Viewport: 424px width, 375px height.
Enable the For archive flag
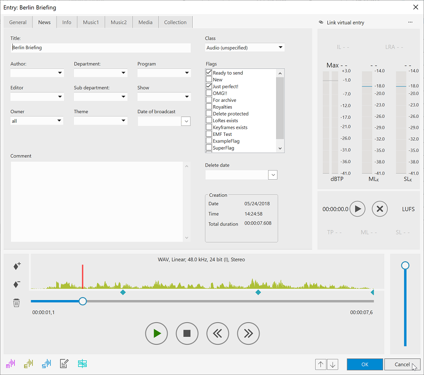pyautogui.click(x=209, y=100)
